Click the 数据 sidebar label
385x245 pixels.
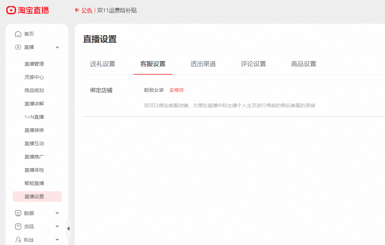point(29,213)
